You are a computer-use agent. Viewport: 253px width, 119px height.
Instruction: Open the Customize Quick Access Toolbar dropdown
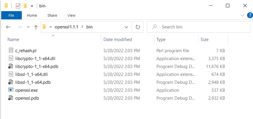(x=32, y=6)
